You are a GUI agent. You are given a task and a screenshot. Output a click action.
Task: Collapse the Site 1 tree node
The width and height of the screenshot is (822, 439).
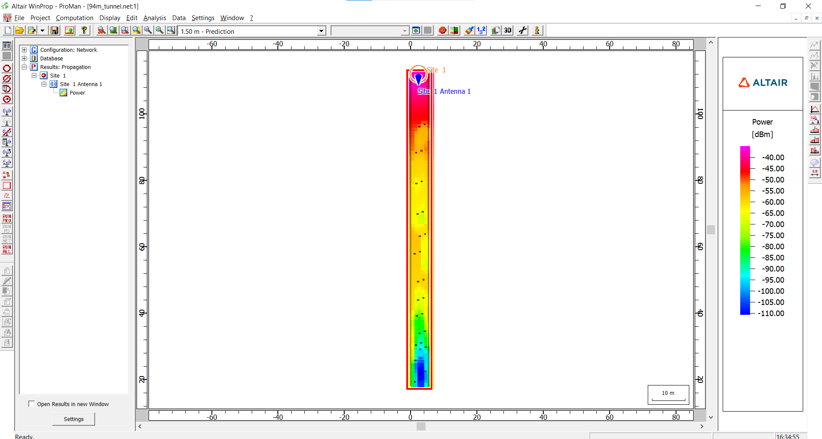point(34,76)
